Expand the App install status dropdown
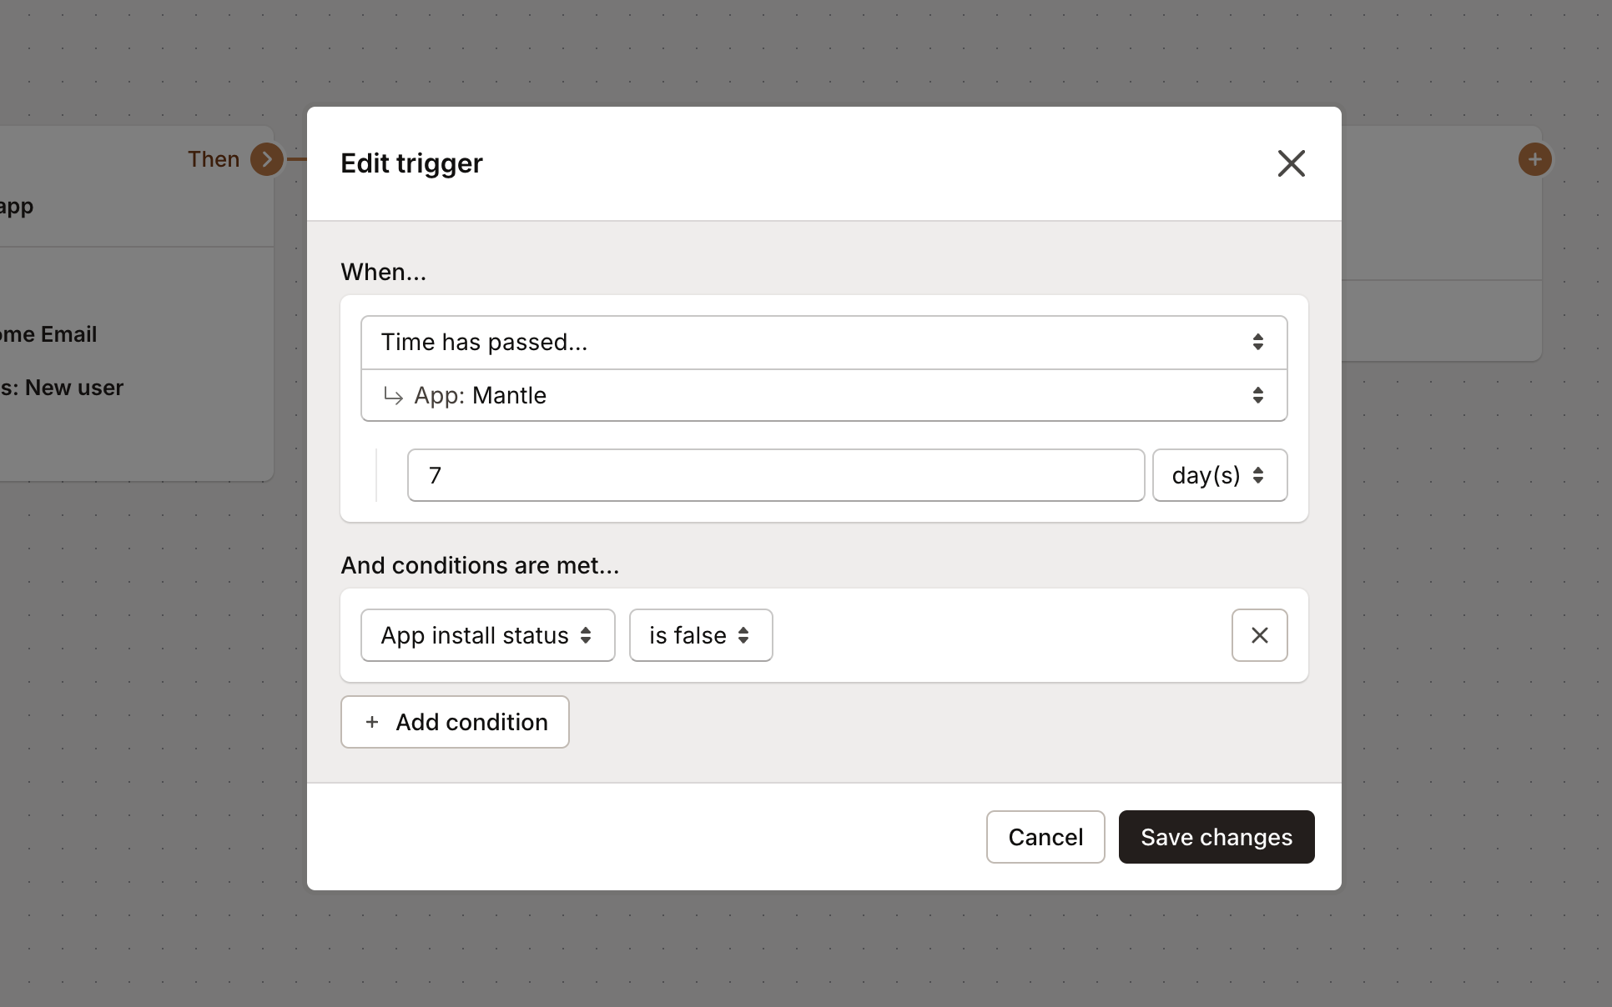The height and width of the screenshot is (1007, 1612). pos(487,635)
